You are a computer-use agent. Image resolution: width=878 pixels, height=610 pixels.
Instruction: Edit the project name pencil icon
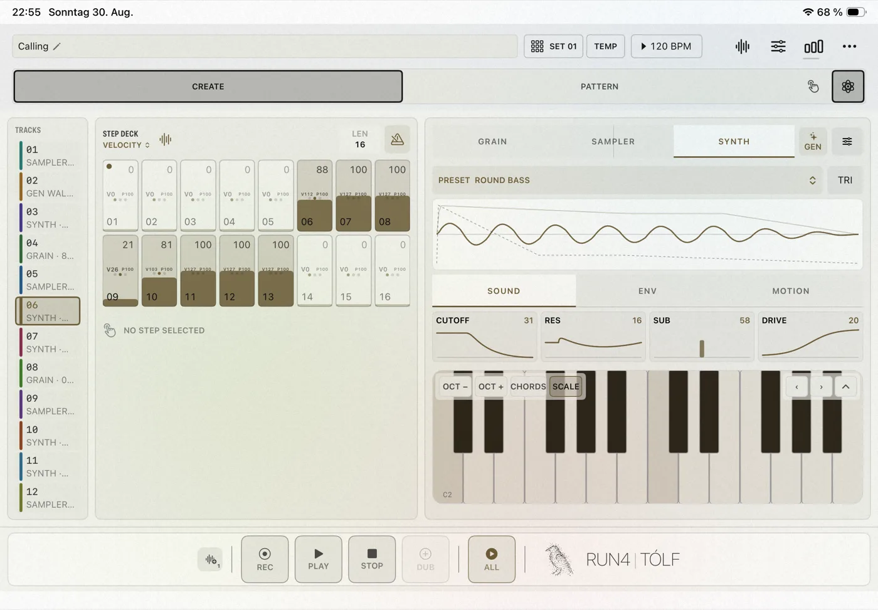point(57,46)
